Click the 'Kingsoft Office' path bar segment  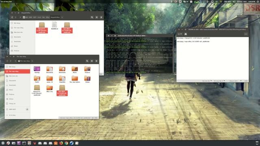click(55, 17)
